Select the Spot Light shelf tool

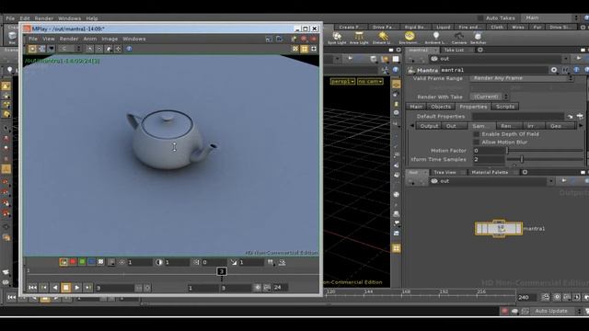click(x=337, y=38)
